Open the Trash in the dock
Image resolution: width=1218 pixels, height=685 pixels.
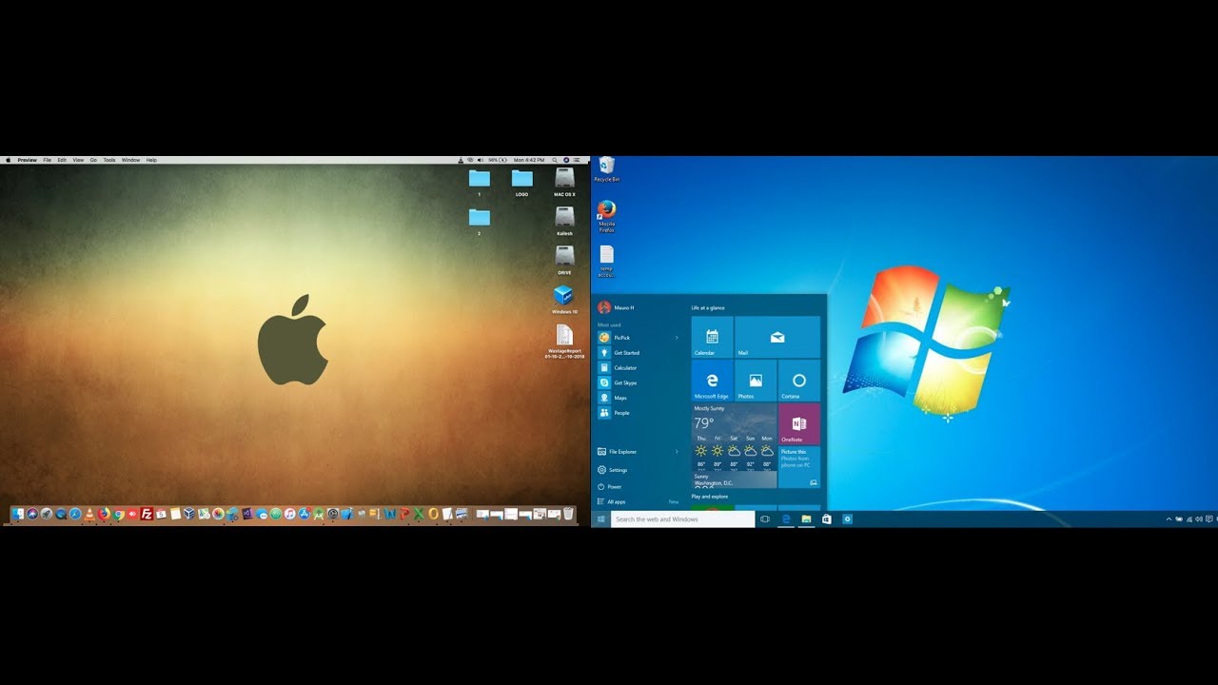[x=568, y=514]
